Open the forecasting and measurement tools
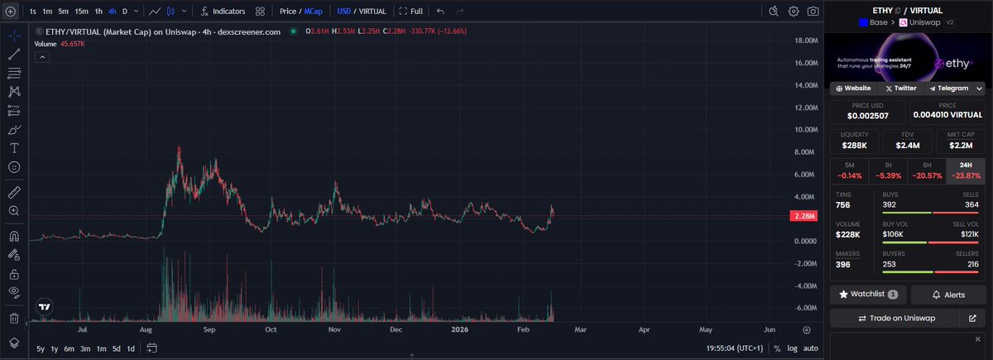The height and width of the screenshot is (360, 993). click(14, 110)
